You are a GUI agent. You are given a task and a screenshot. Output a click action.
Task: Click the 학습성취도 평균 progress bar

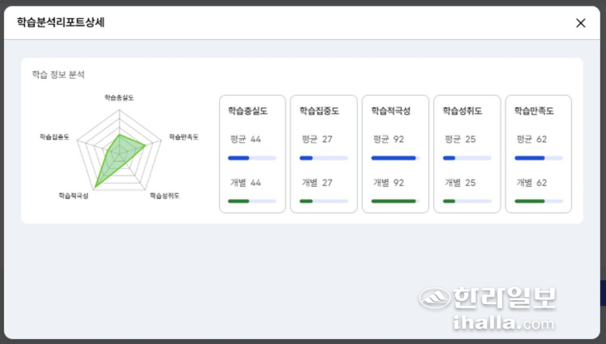[x=467, y=158]
